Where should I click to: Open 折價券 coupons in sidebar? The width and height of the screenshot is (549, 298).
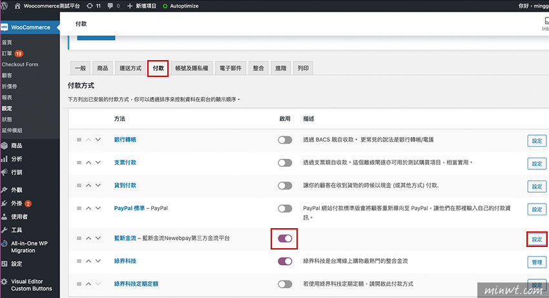(x=10, y=86)
